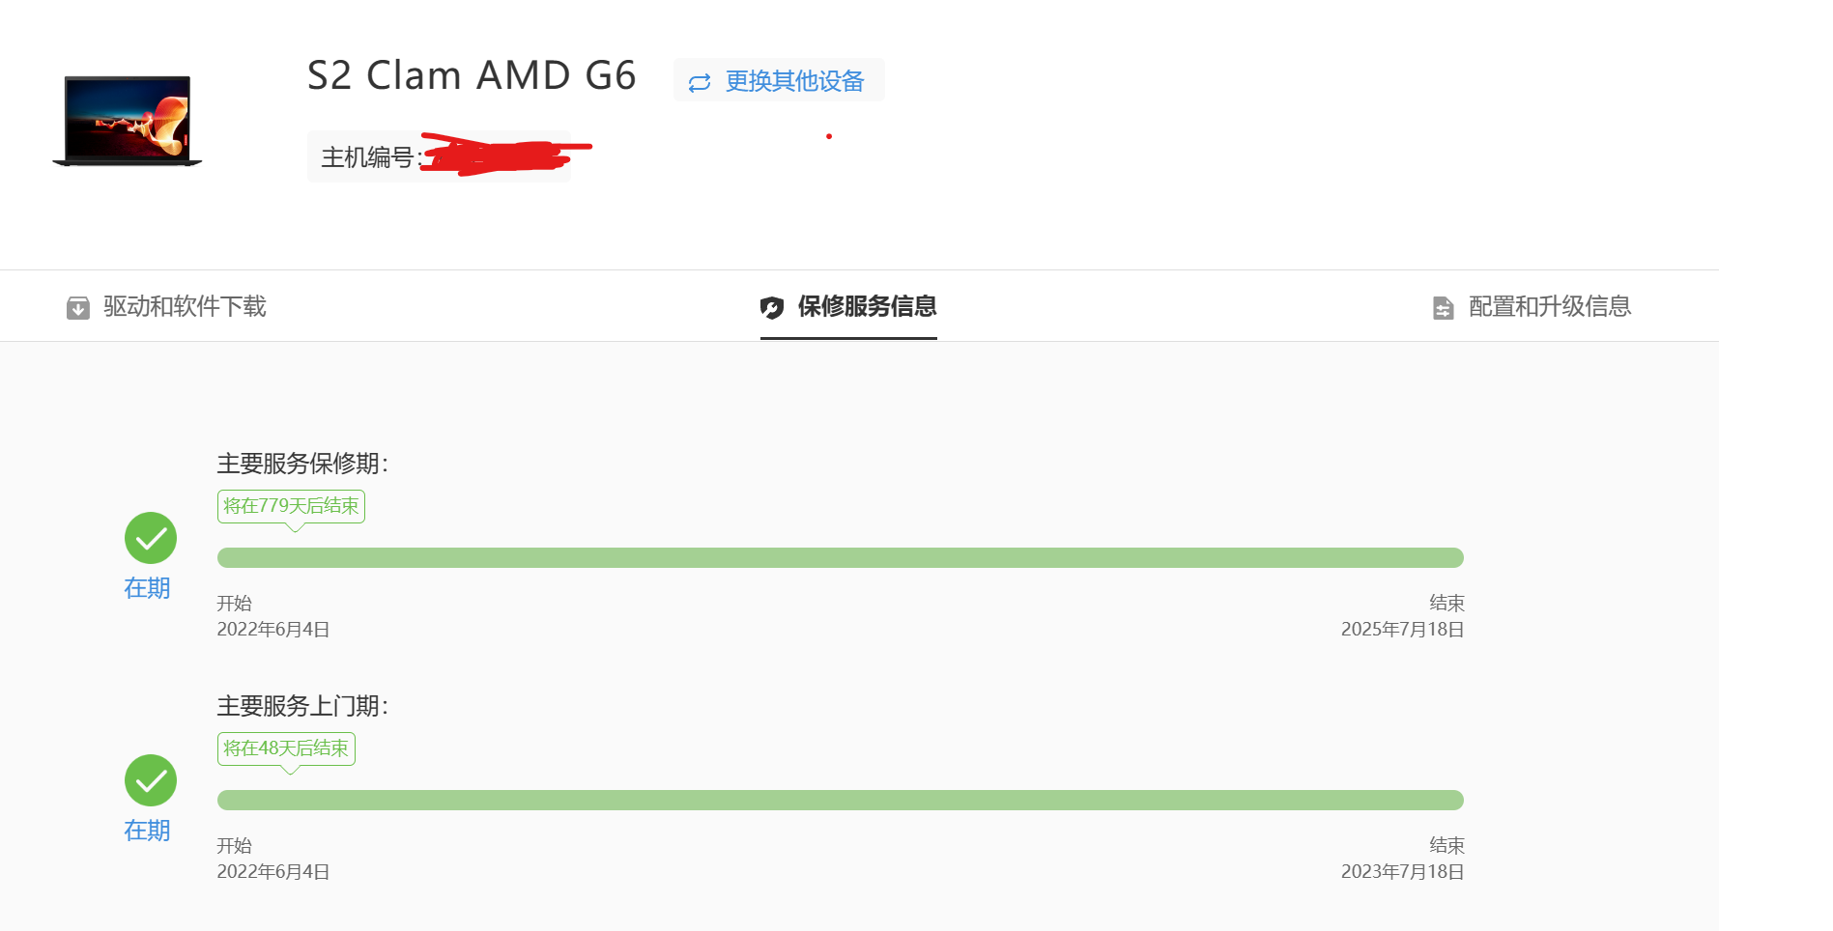
Task: Click the ThinkPad laptop product thumbnail
Action: pyautogui.click(x=128, y=121)
